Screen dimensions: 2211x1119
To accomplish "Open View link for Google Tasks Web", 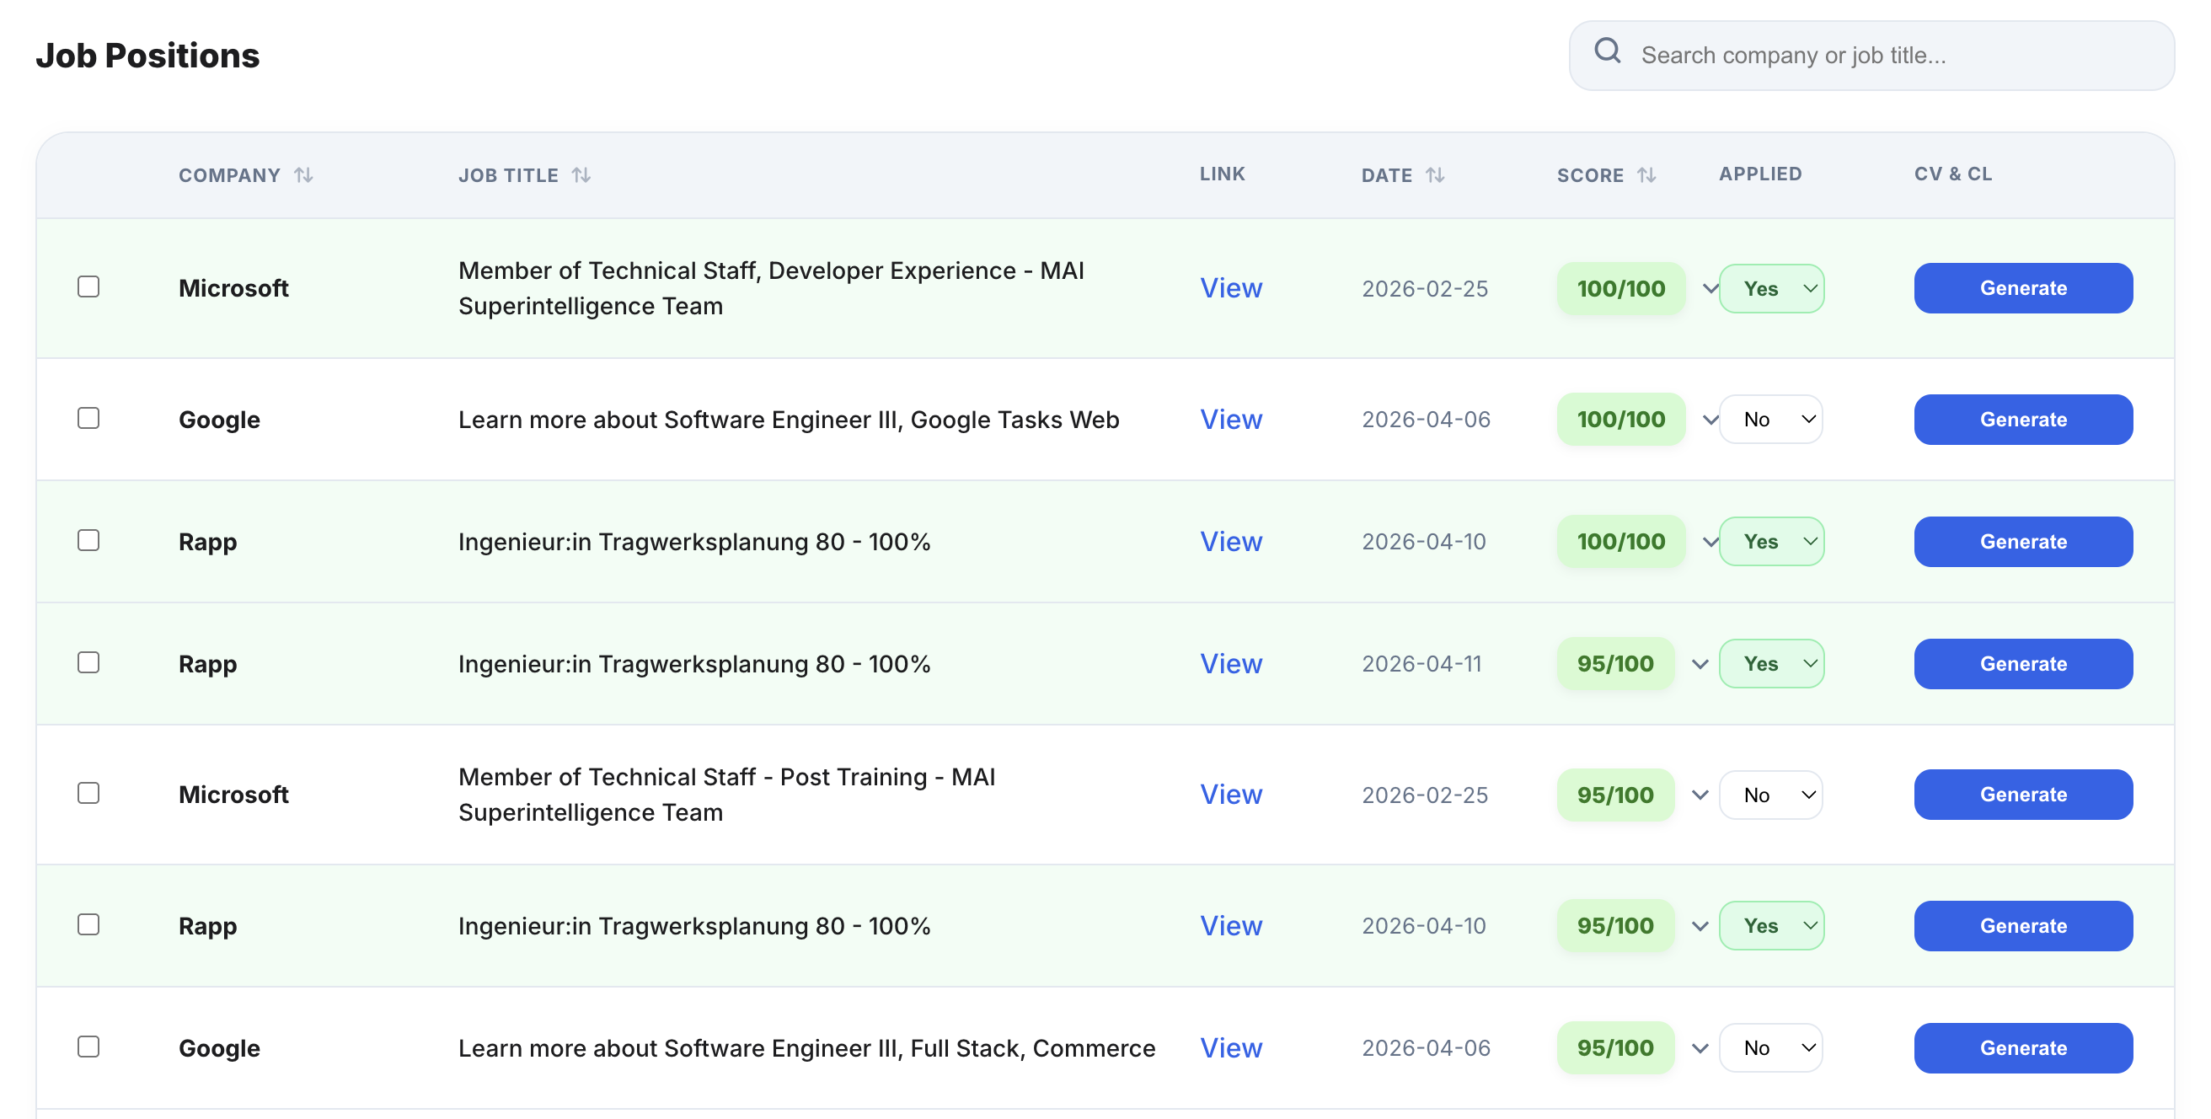I will [1231, 420].
